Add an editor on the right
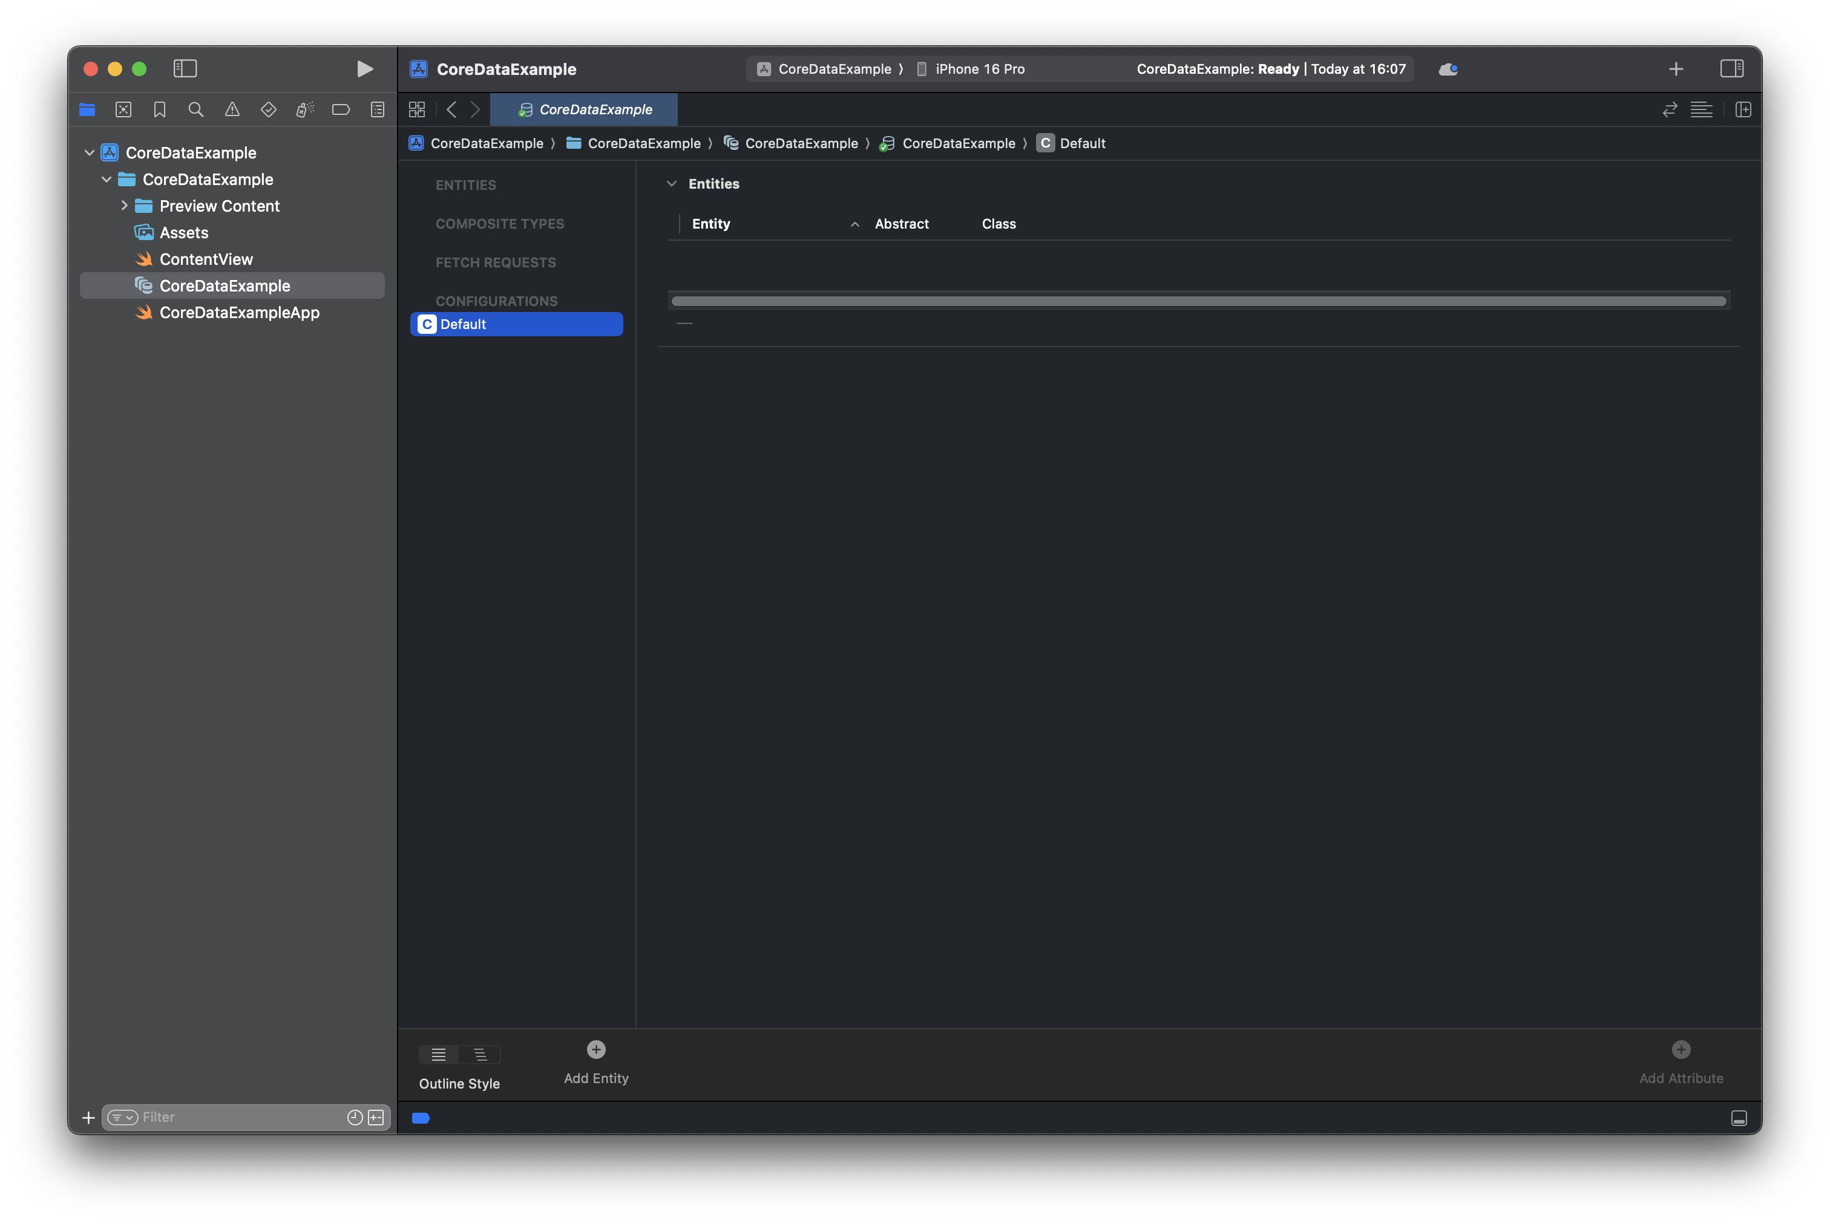The height and width of the screenshot is (1224, 1830). tap(1742, 110)
